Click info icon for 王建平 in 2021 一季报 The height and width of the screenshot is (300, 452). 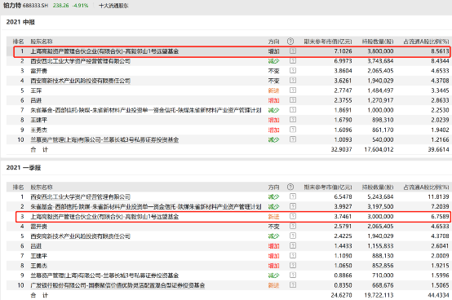click(x=293, y=256)
